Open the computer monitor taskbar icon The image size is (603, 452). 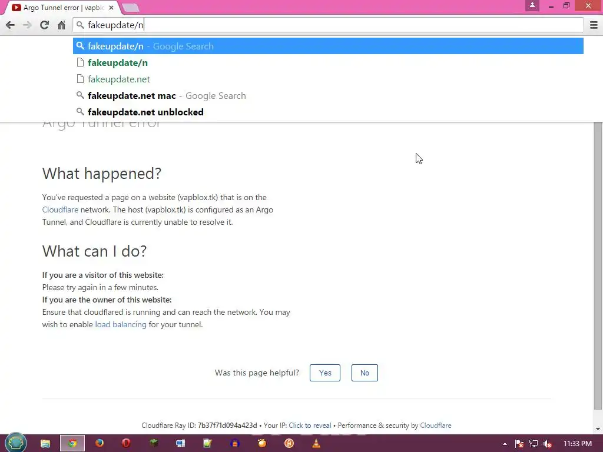point(180,444)
